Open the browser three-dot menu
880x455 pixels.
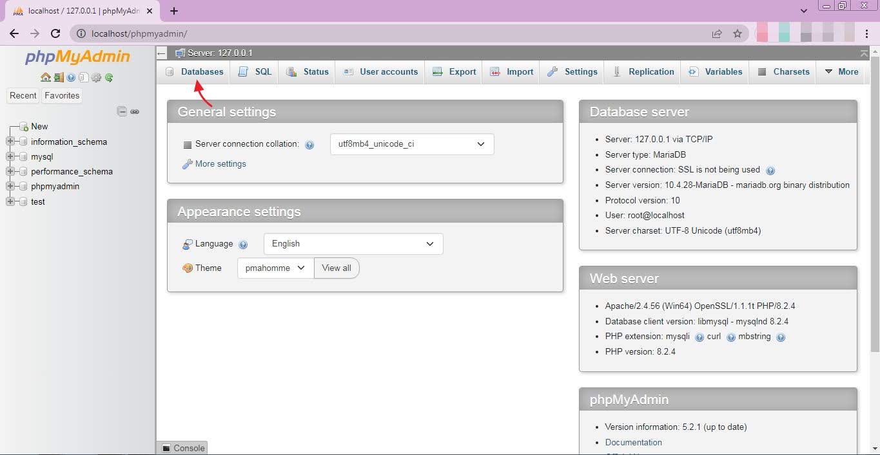[x=867, y=33]
